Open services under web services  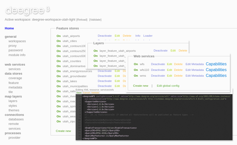15,69
